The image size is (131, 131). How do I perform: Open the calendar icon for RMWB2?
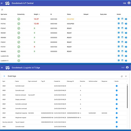[x=122, y=19]
